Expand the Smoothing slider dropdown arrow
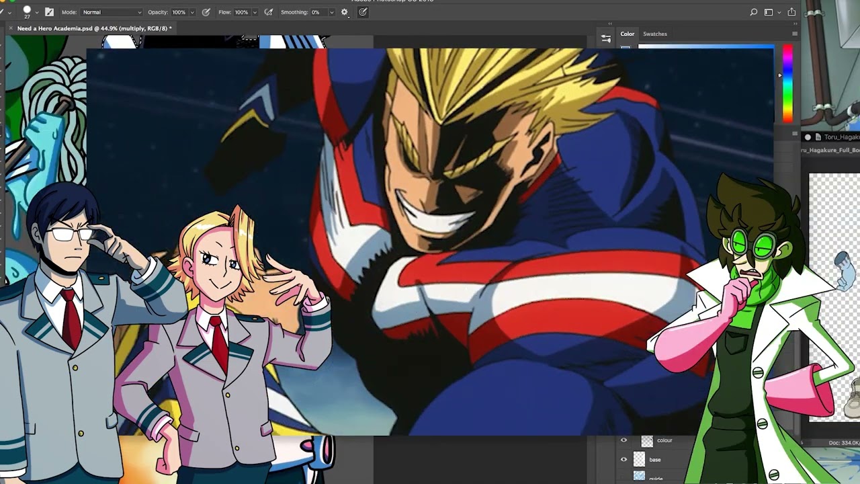The image size is (860, 484). tap(332, 12)
